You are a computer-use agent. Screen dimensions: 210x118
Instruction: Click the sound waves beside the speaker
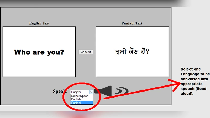(122, 91)
